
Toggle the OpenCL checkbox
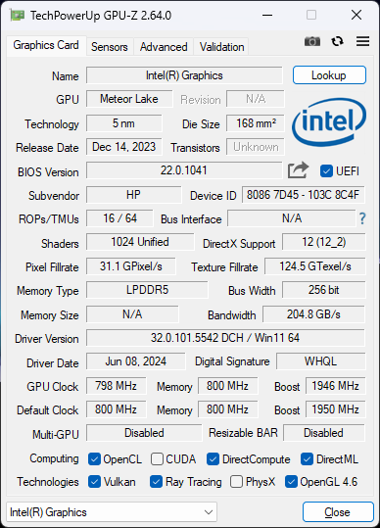tap(94, 459)
